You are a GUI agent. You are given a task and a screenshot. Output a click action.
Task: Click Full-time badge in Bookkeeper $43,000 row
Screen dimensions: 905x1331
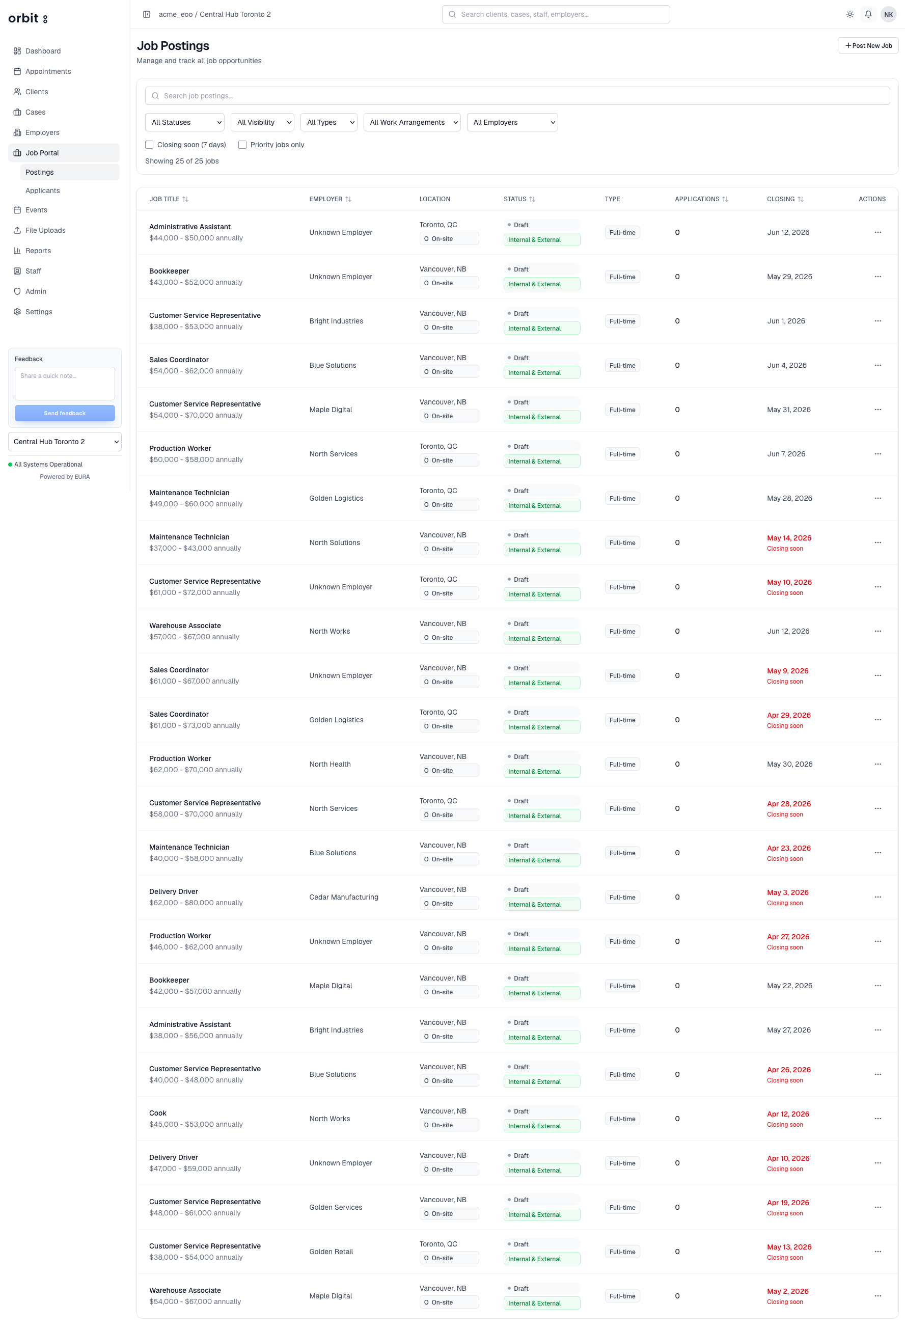(622, 277)
